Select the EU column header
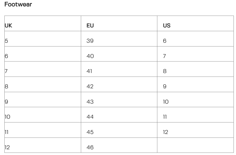236x155 pixels. 90,26
